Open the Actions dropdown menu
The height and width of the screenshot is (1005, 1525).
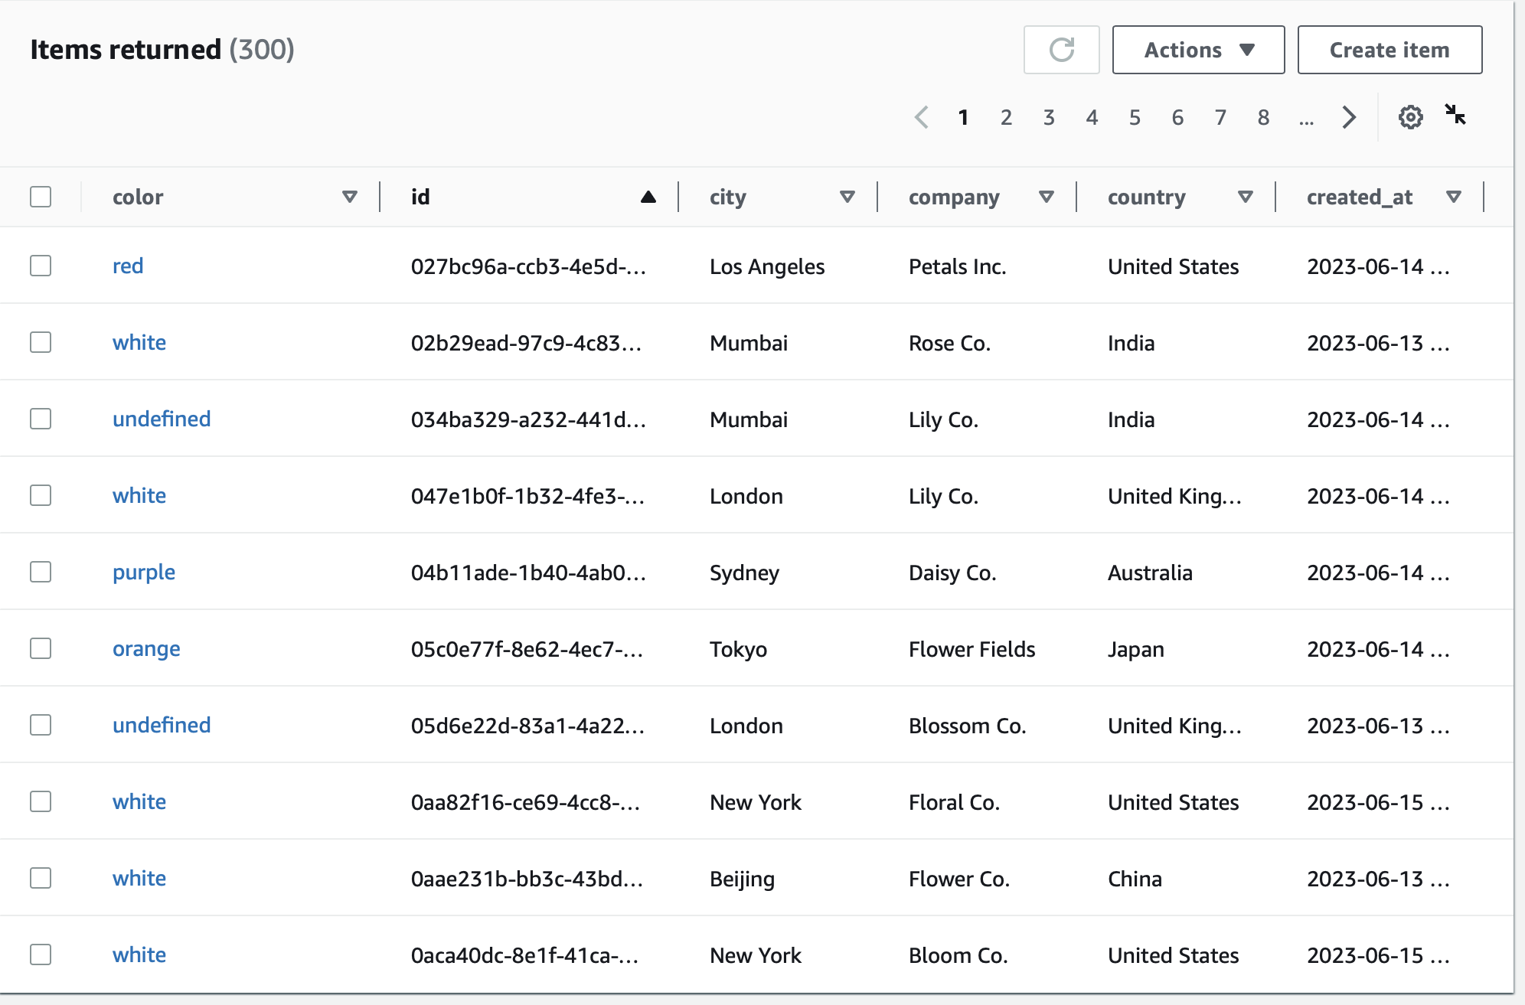pos(1198,50)
